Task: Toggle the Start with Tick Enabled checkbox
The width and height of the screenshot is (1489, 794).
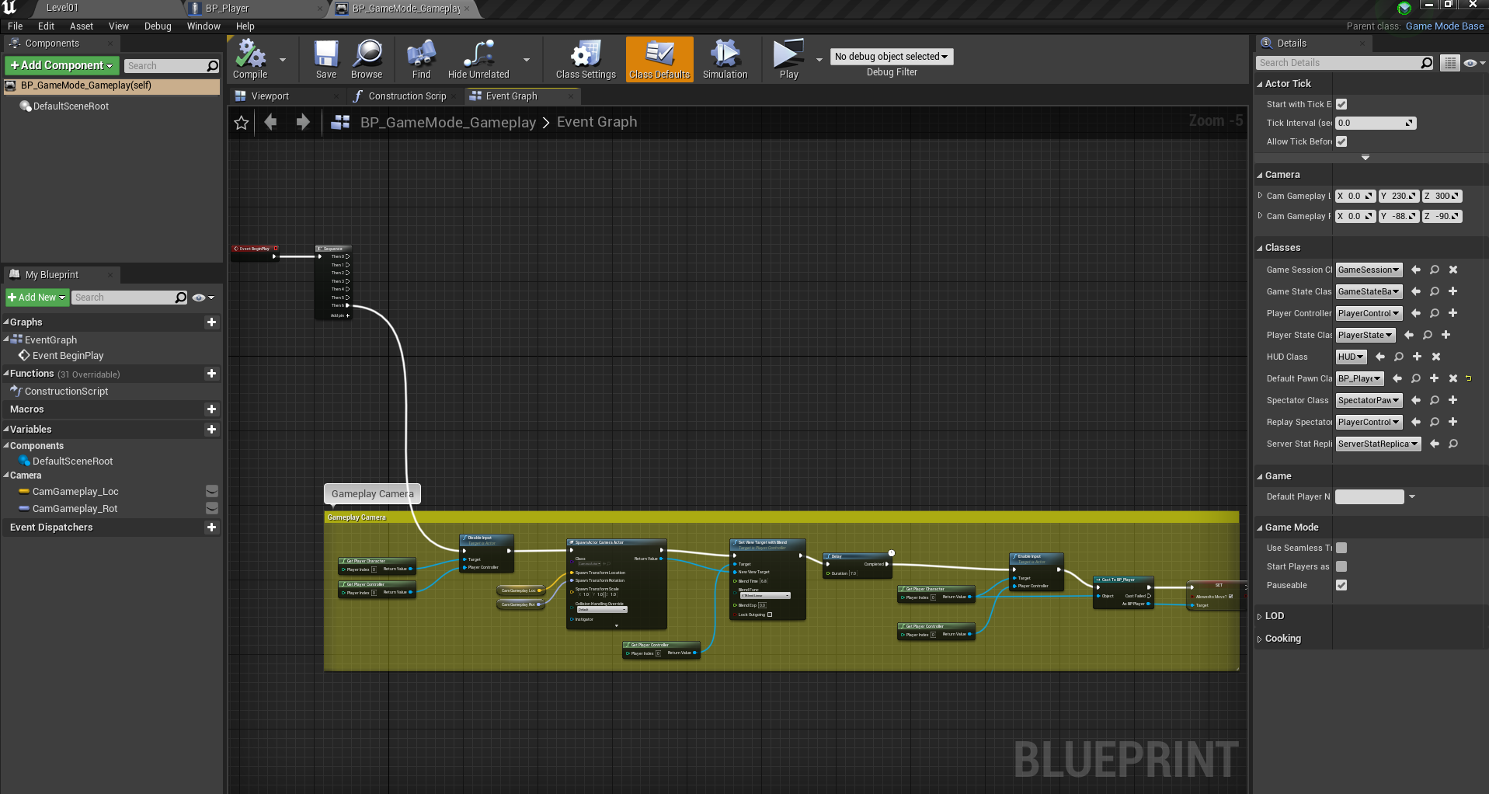Action: click(1341, 104)
